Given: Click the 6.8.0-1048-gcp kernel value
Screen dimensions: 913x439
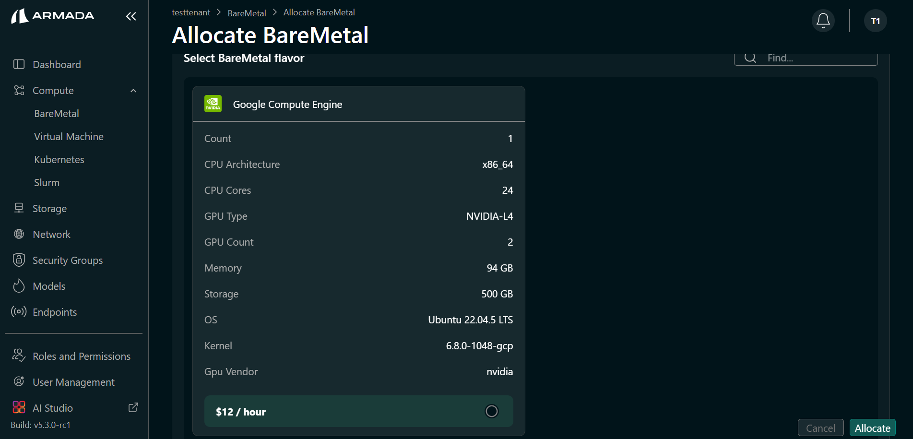Looking at the screenshot, I should [x=479, y=345].
